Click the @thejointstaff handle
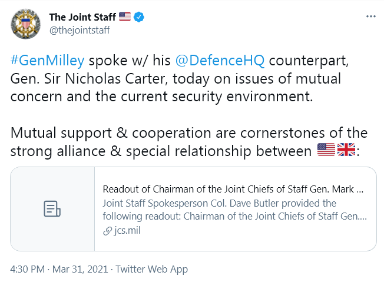 [x=80, y=30]
